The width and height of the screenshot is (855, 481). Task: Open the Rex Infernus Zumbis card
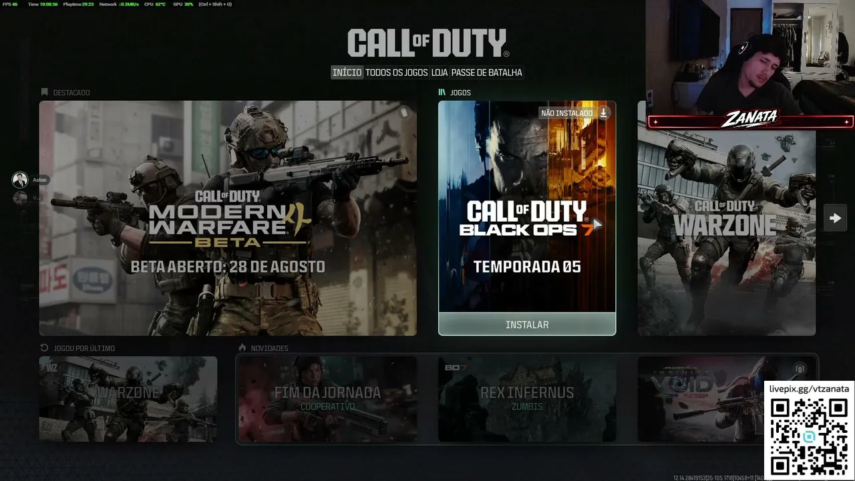coord(527,399)
